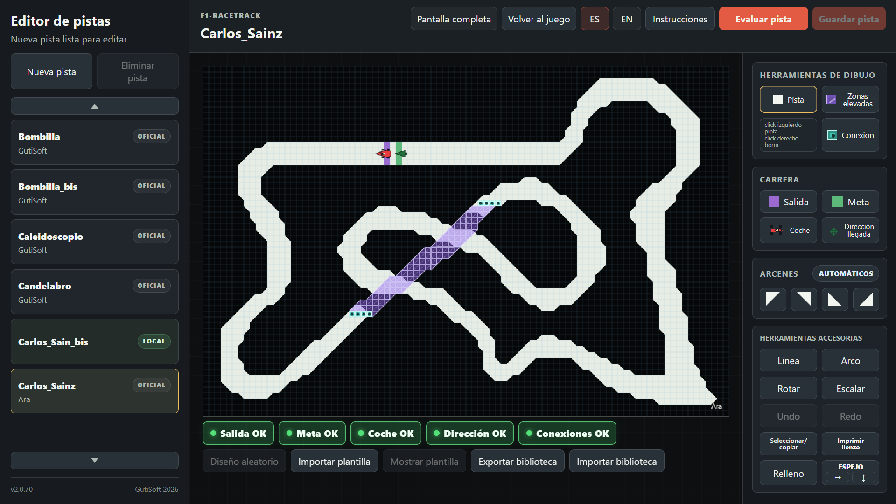
Task: Click the Undo button
Action: [788, 416]
